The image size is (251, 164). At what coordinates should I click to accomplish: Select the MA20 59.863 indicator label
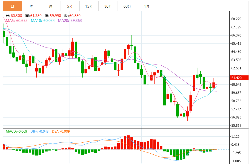[70, 20]
